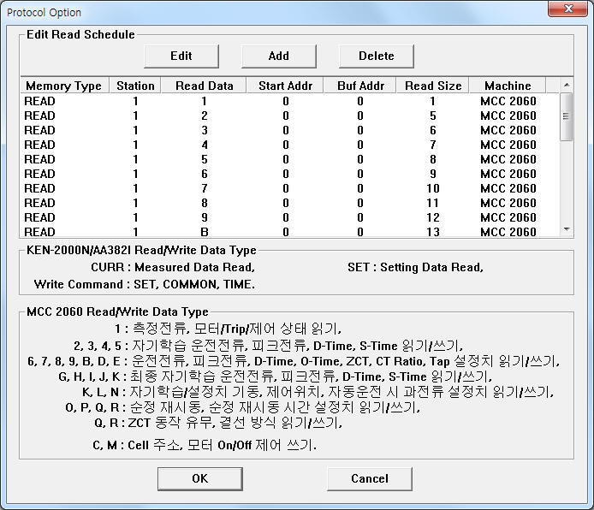This screenshot has width=594, height=510.
Task: Select READ row with Read Data 7
Action: (290, 188)
